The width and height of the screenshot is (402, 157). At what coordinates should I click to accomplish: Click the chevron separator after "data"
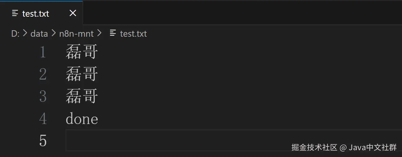tap(53, 33)
